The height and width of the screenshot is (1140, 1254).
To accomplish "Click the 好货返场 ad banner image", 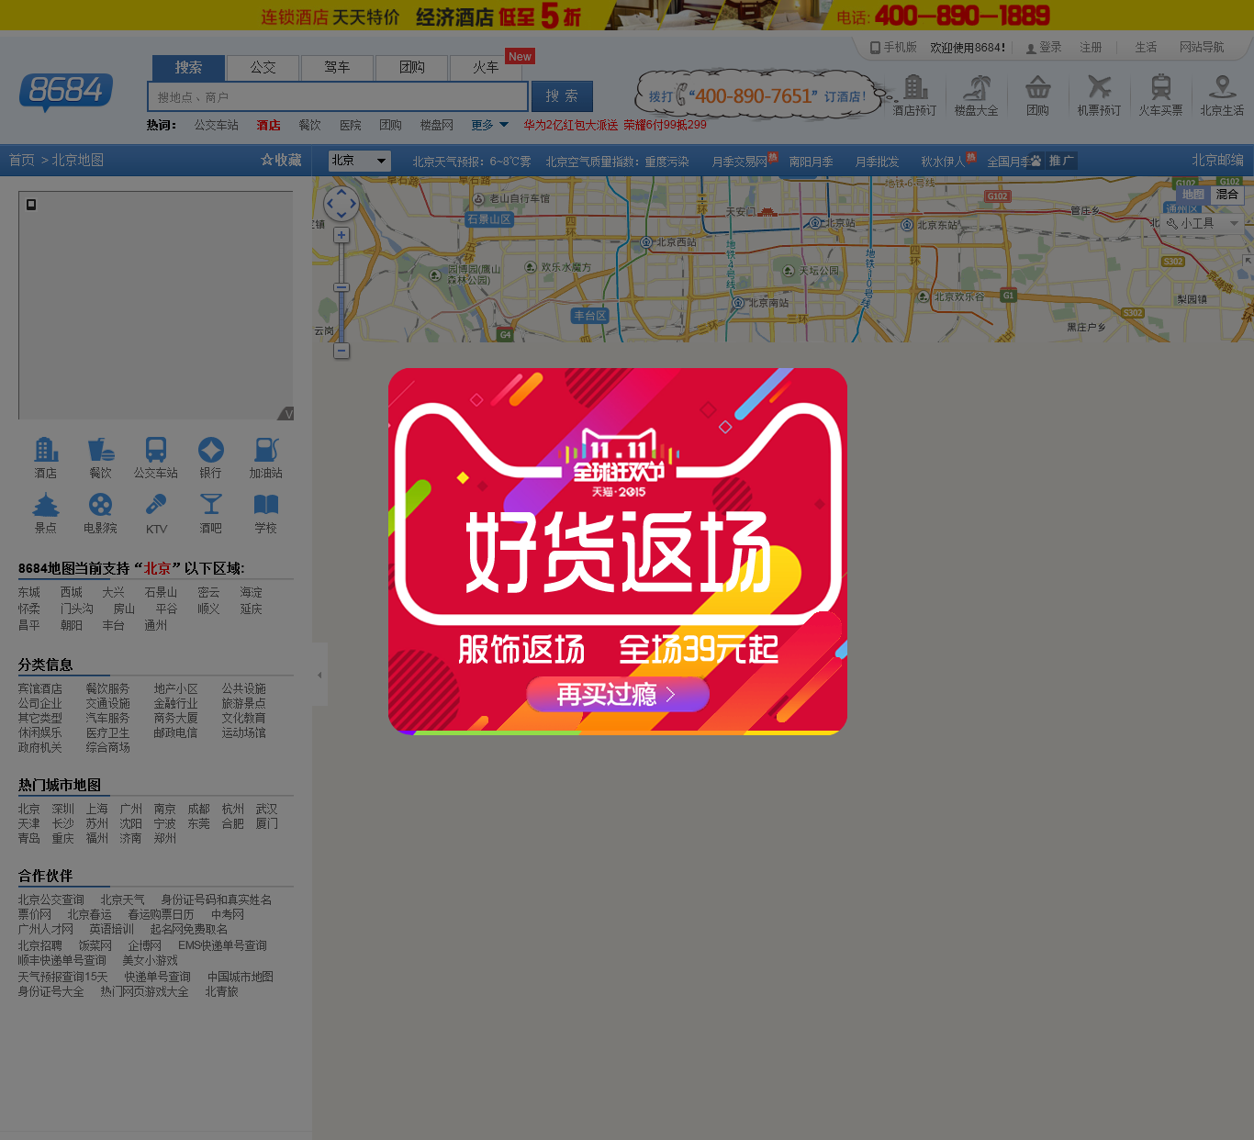I will (x=618, y=552).
